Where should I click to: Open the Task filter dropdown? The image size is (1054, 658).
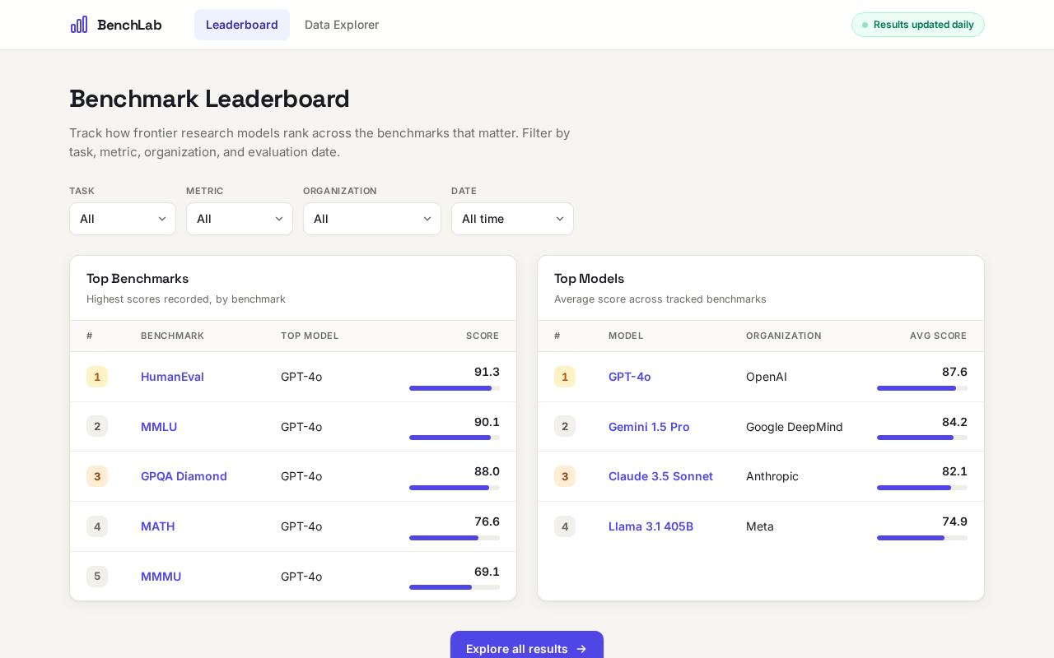click(123, 219)
